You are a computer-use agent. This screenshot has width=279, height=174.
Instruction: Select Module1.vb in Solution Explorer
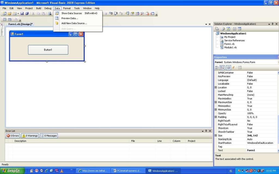[x=230, y=47]
